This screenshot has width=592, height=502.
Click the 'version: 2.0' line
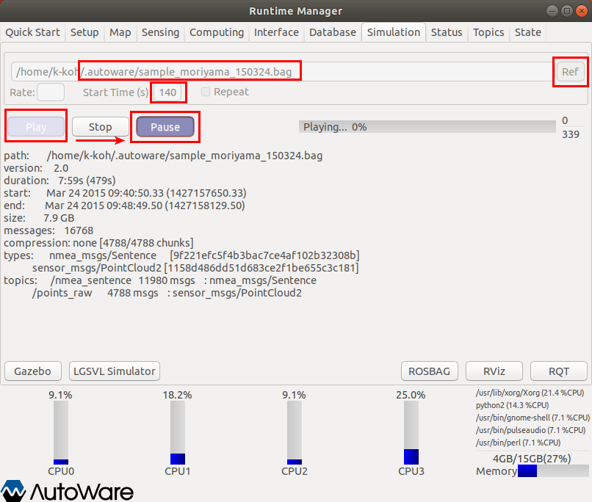pyautogui.click(x=36, y=168)
